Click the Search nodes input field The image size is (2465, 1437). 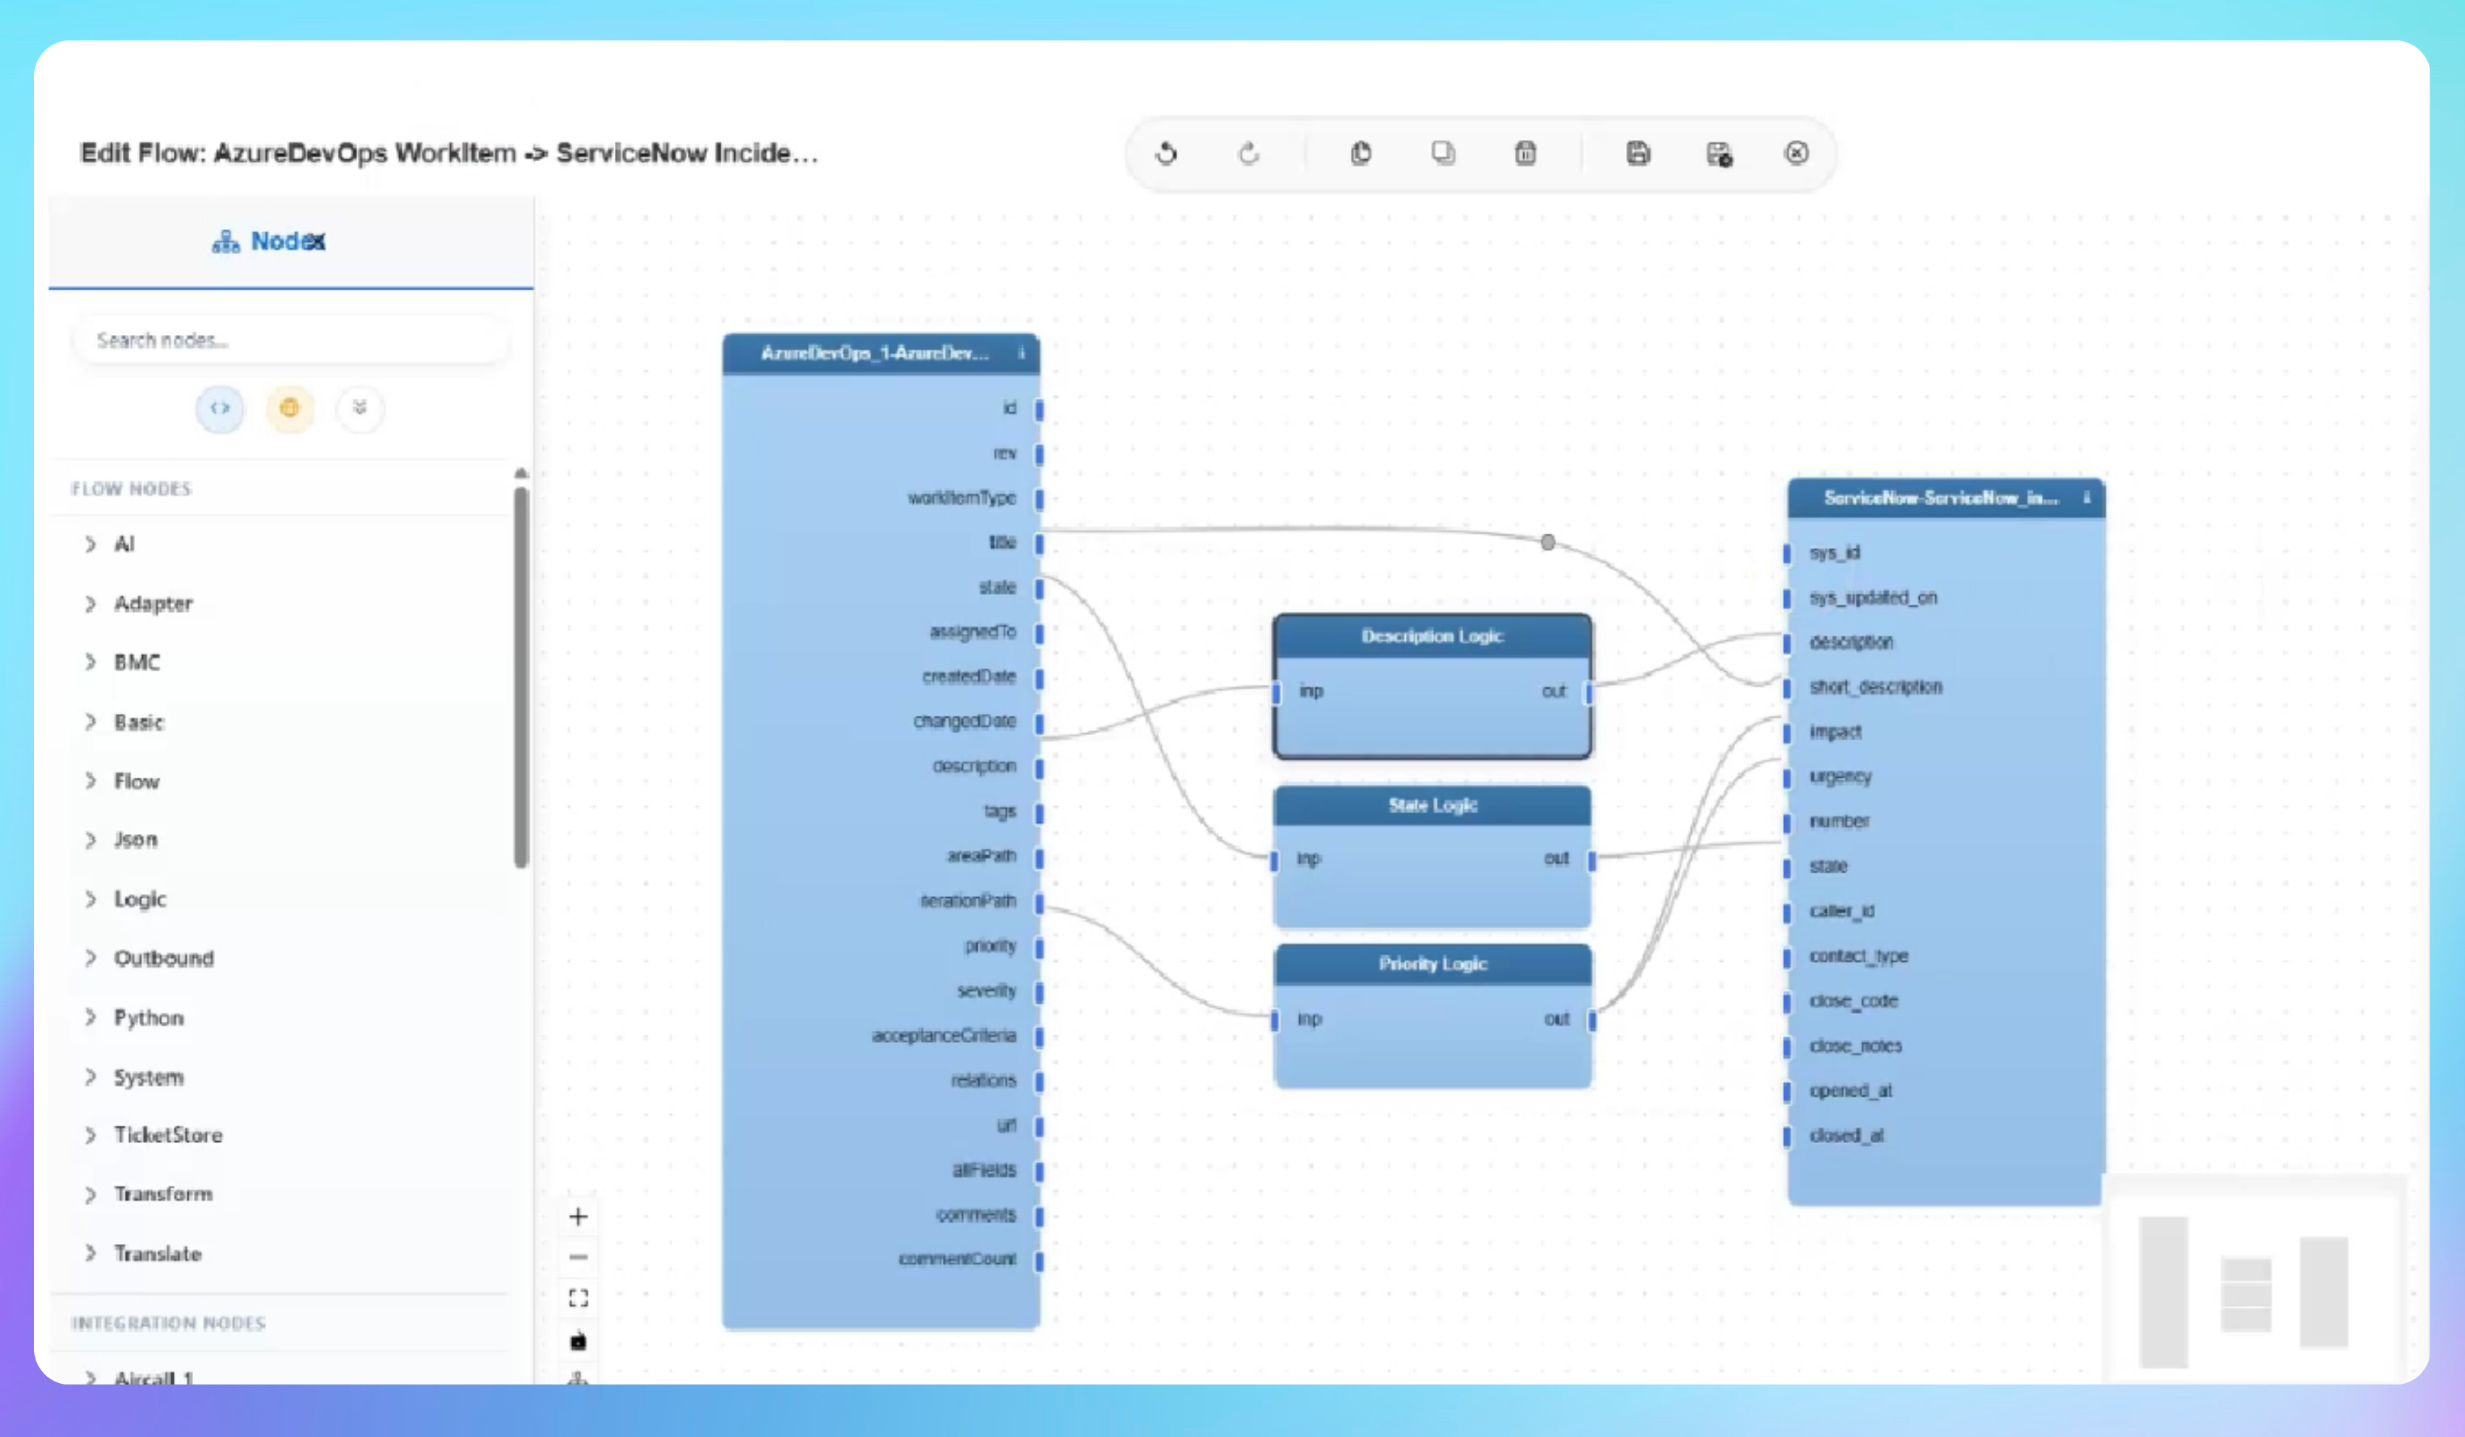pos(290,340)
